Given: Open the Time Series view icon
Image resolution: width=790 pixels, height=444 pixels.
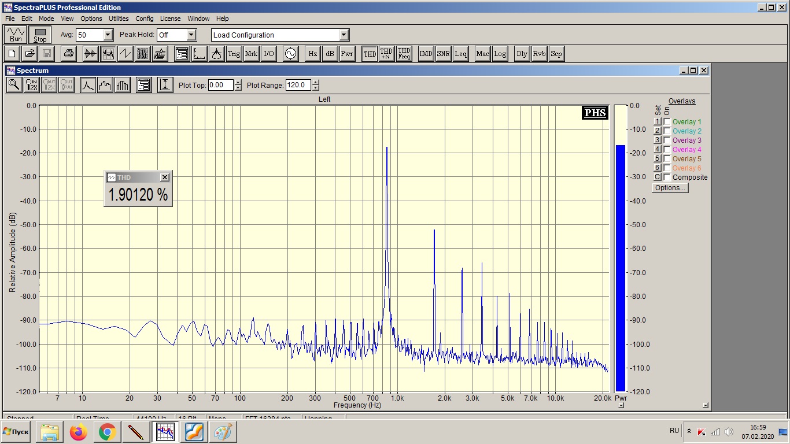Looking at the screenshot, I should (x=91, y=54).
